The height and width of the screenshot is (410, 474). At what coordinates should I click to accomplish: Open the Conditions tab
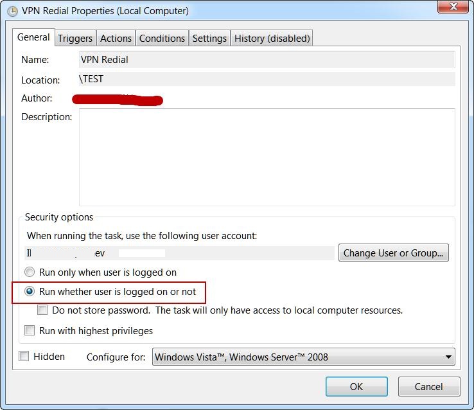pyautogui.click(x=162, y=39)
